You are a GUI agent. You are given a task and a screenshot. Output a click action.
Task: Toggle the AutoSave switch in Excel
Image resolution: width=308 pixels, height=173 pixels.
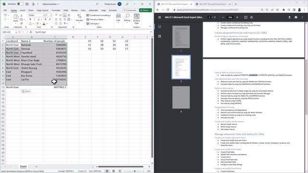pyautogui.click(x=20, y=4)
